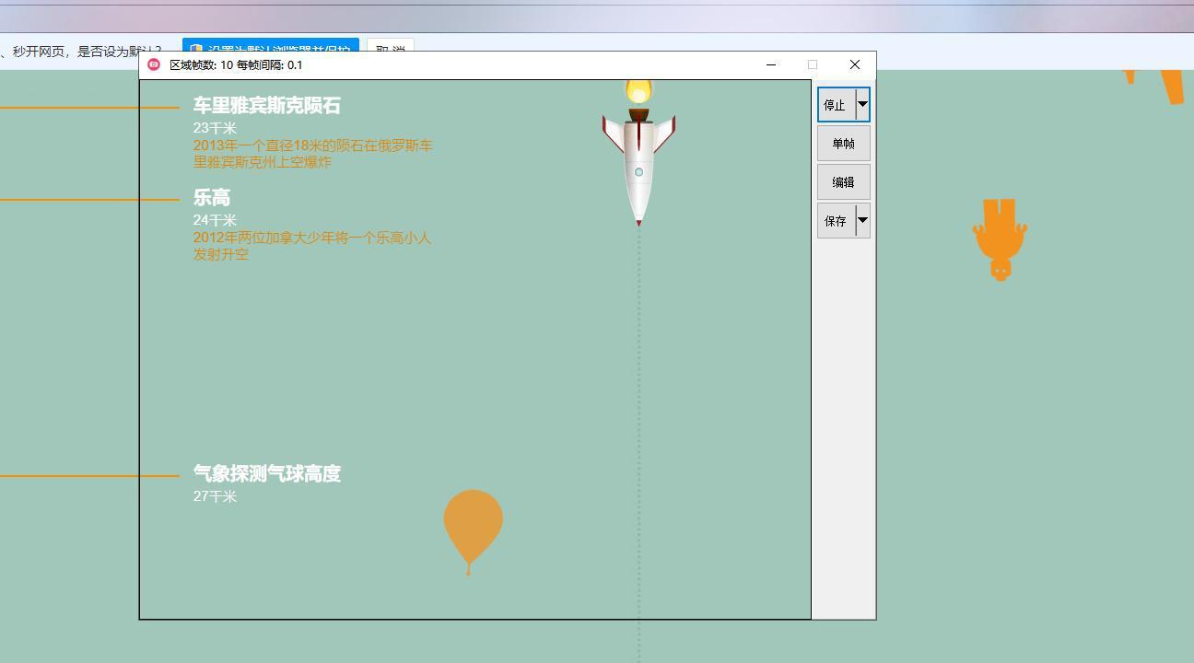This screenshot has height=663, width=1194.
Task: Select the heading 乐高
Action: 212,197
